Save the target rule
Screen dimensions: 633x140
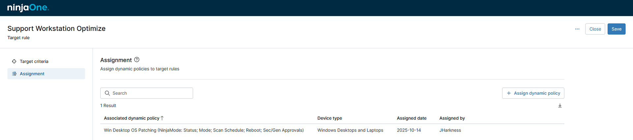click(616, 29)
